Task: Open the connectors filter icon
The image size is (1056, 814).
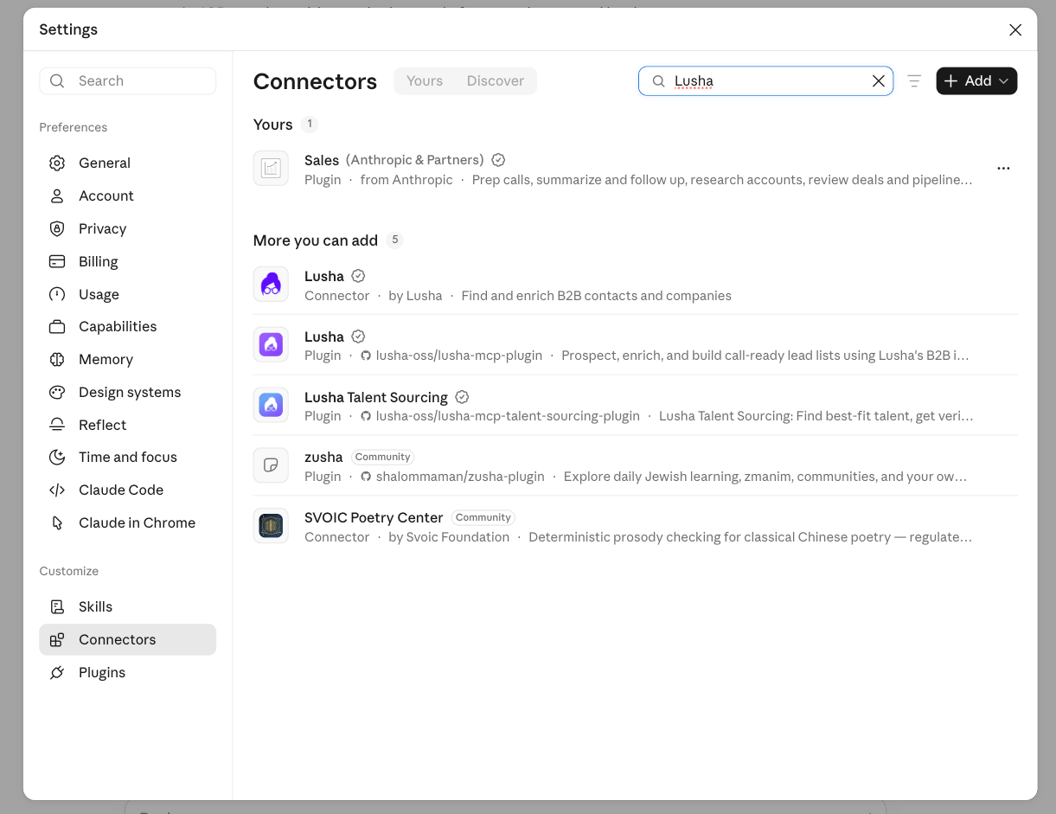Action: click(x=914, y=80)
